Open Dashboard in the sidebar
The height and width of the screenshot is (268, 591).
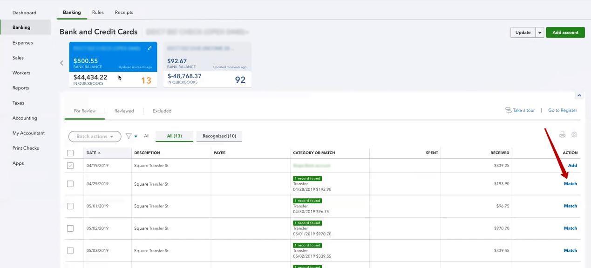24,13
